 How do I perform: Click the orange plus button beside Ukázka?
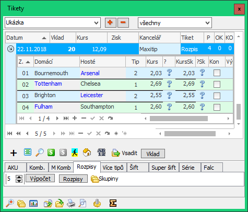coord(111,22)
